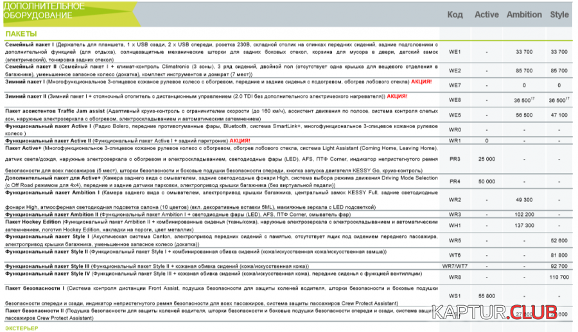Select the 'Пакет безопасности I' row title
This screenshot has width=578, height=332.
[x=35, y=288]
